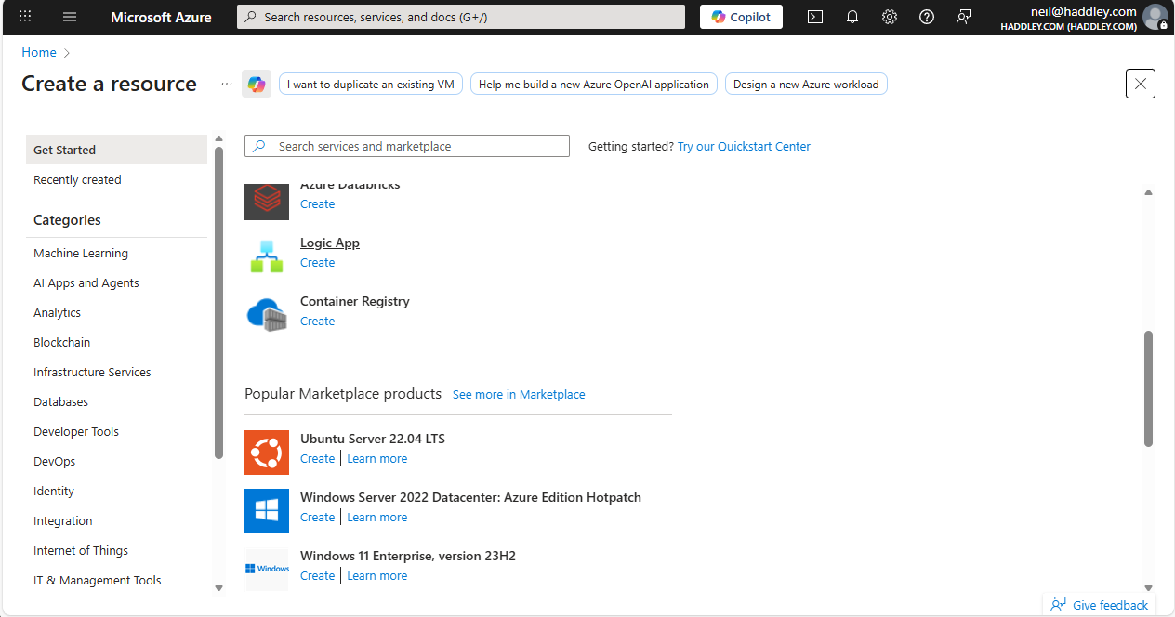
Task: Open portal settings gear icon
Action: click(x=890, y=17)
